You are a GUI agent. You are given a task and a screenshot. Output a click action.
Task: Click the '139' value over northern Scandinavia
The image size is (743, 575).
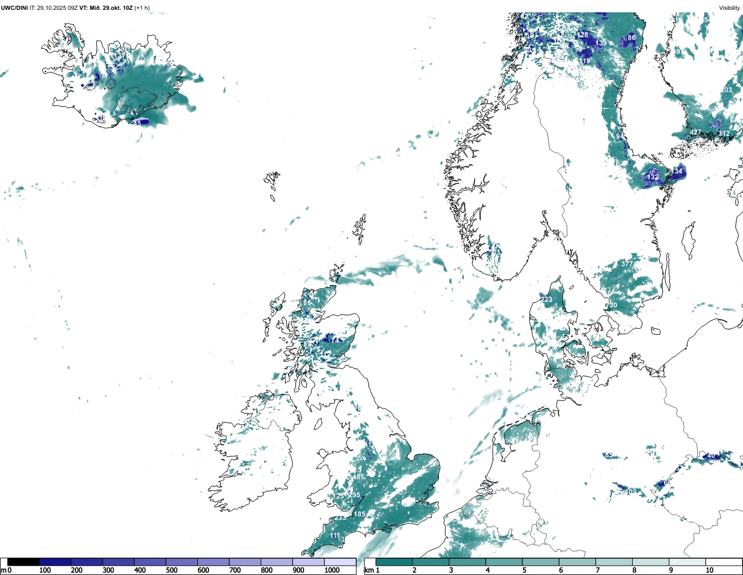coord(601,43)
